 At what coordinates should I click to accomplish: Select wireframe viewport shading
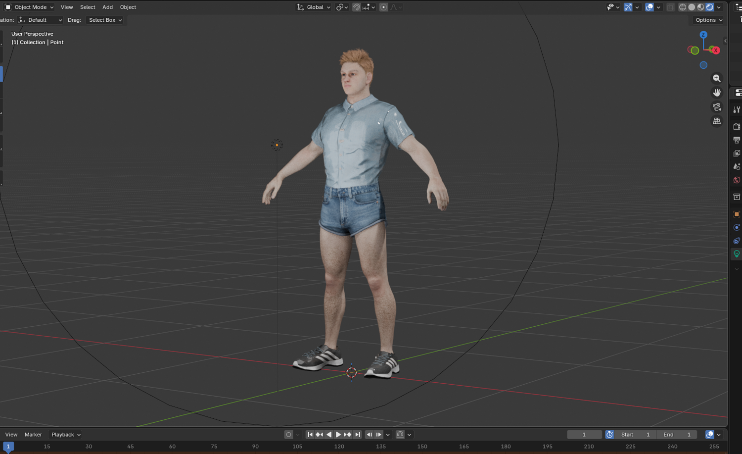pos(683,7)
